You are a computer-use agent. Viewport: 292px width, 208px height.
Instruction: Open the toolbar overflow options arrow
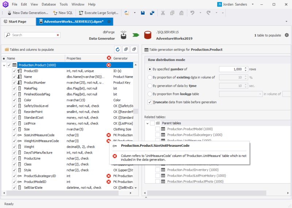pyautogui.click(x=223, y=13)
